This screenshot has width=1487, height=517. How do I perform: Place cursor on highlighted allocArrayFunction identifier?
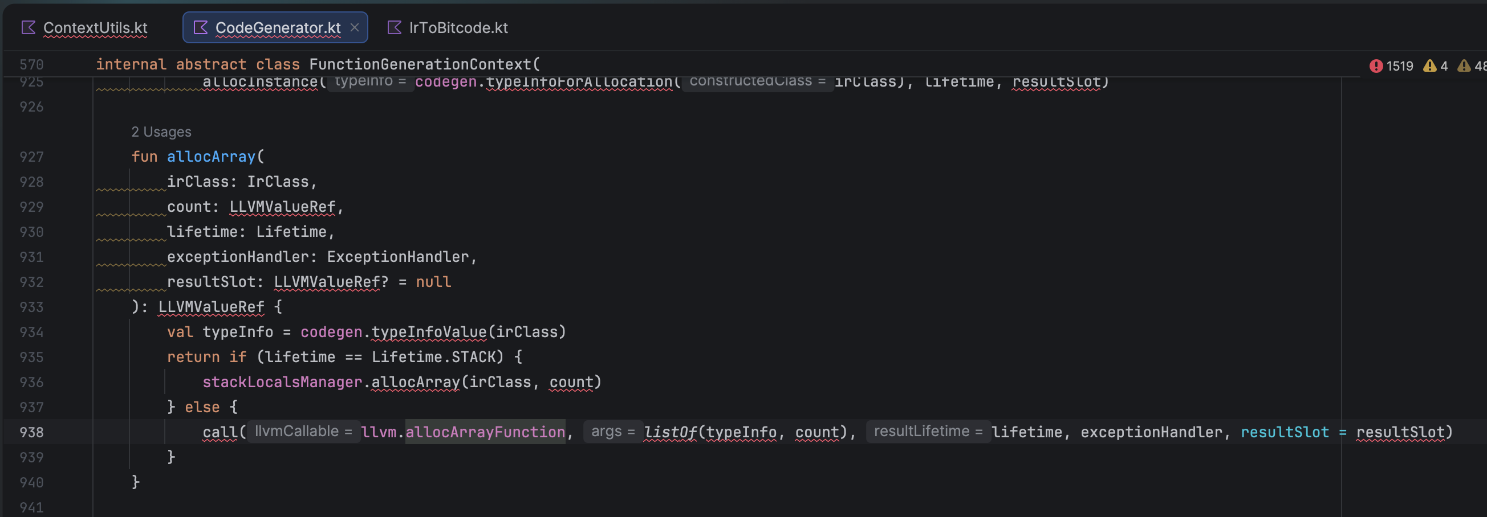pyautogui.click(x=485, y=432)
